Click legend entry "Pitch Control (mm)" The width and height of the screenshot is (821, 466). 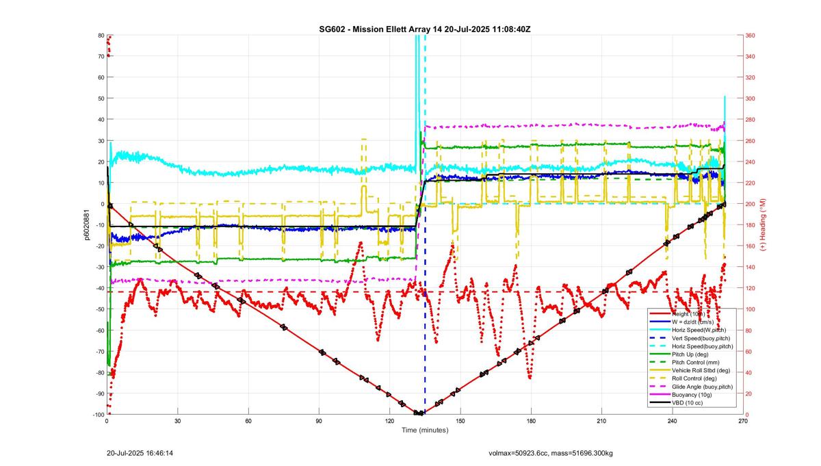tap(696, 363)
